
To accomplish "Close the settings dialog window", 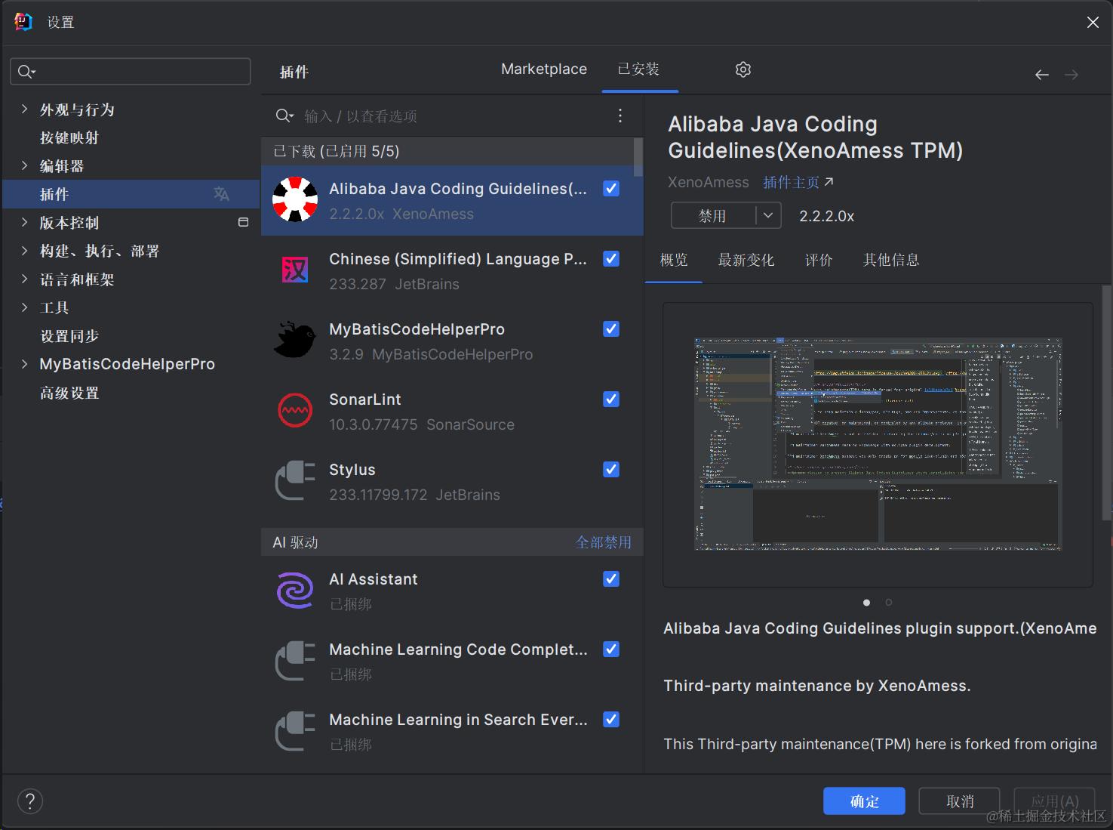I will [x=1093, y=23].
